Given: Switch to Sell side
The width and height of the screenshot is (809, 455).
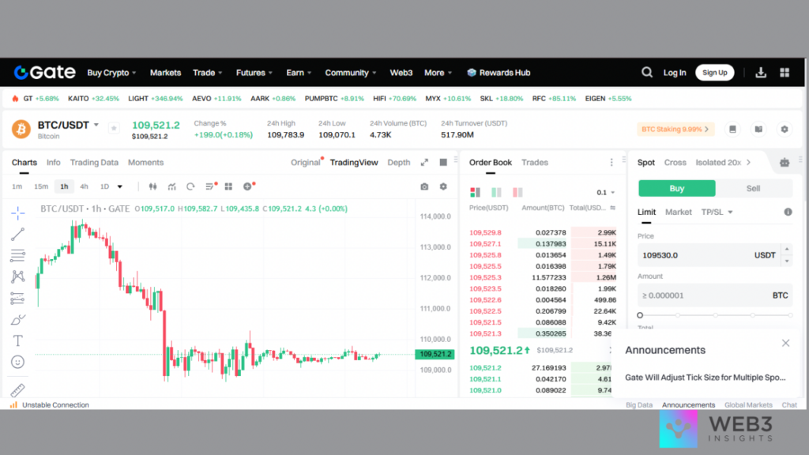Looking at the screenshot, I should point(753,189).
